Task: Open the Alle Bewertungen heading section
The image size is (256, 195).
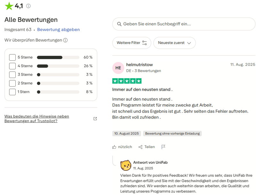Action: 31,19
